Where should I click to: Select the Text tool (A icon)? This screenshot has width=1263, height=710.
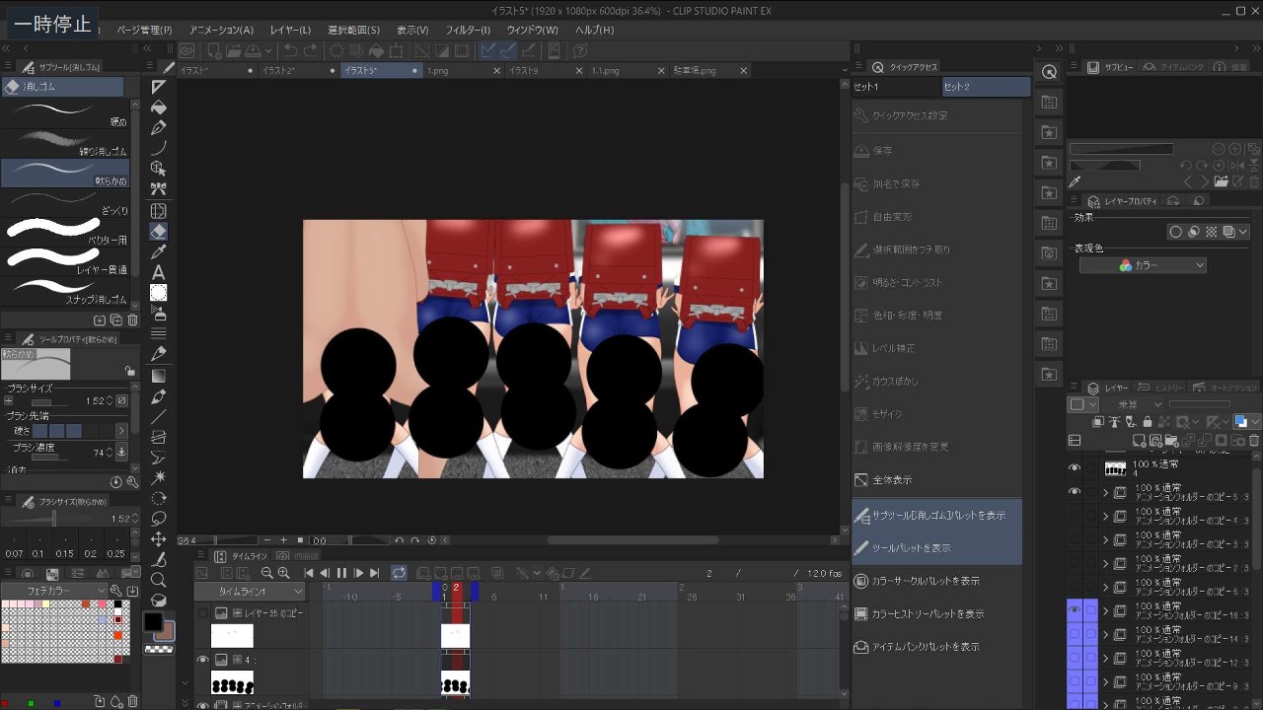(x=158, y=272)
